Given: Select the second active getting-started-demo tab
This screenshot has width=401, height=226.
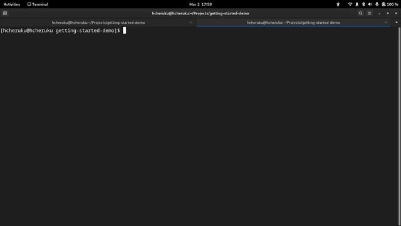Looking at the screenshot, I should (293, 23).
